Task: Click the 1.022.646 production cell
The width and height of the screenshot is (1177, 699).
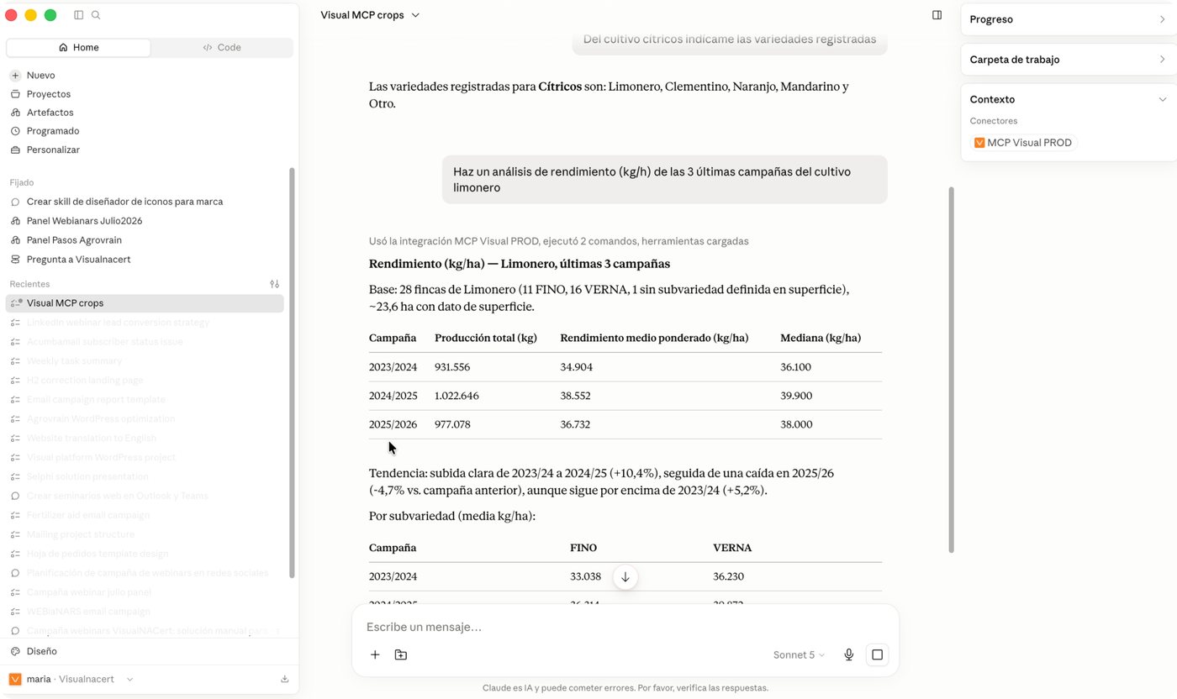Action: pyautogui.click(x=458, y=396)
